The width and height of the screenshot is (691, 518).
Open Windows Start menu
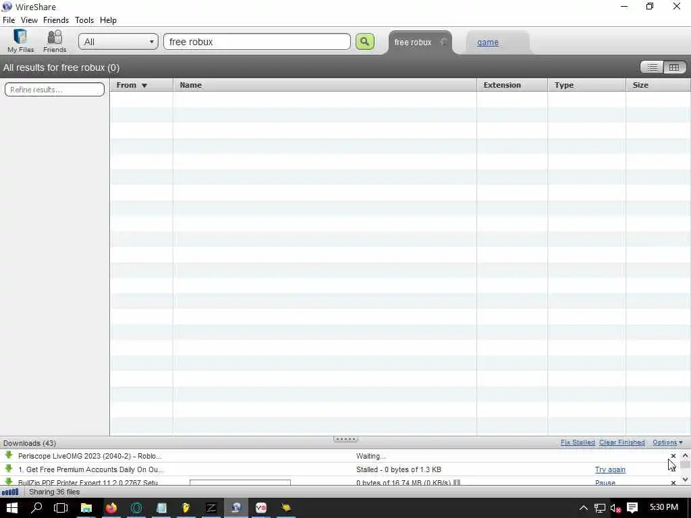[11, 508]
